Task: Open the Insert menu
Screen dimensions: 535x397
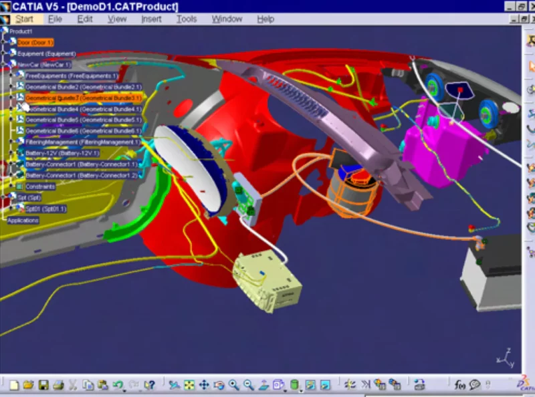Action: [x=151, y=19]
